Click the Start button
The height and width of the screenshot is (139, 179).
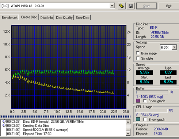[146, 6]
